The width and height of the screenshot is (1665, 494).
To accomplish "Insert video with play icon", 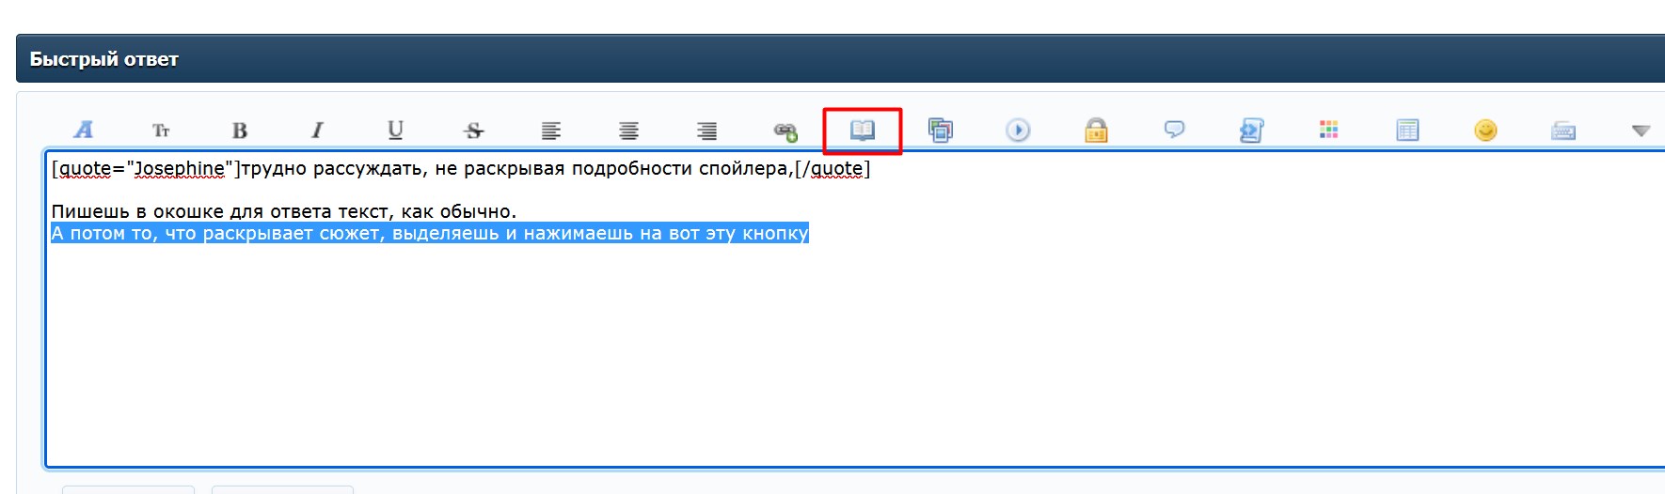I will pyautogui.click(x=1019, y=130).
